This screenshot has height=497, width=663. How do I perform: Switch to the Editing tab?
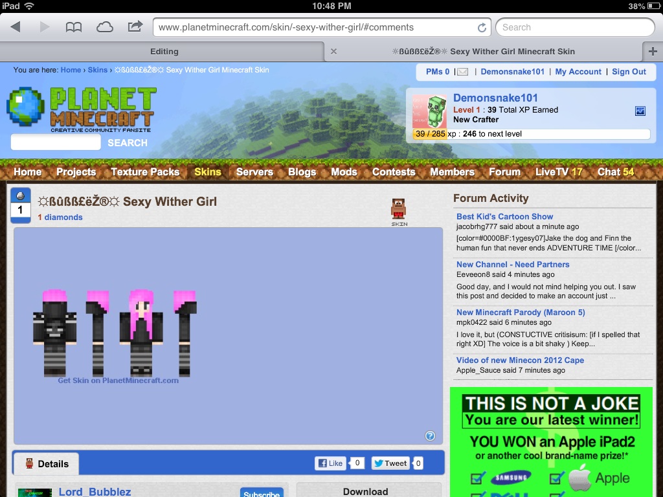click(164, 52)
